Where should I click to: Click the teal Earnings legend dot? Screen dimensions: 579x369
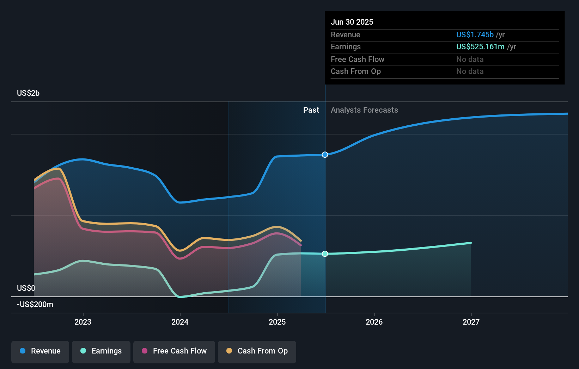[x=83, y=351]
